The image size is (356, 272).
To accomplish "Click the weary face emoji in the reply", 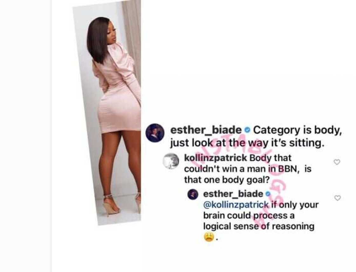I will pos(209,237).
